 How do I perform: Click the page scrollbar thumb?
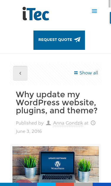[110, 4]
